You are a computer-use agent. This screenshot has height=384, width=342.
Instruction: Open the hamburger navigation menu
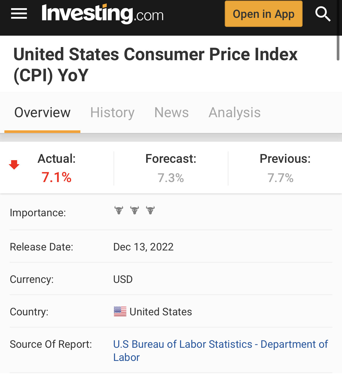[x=19, y=14]
